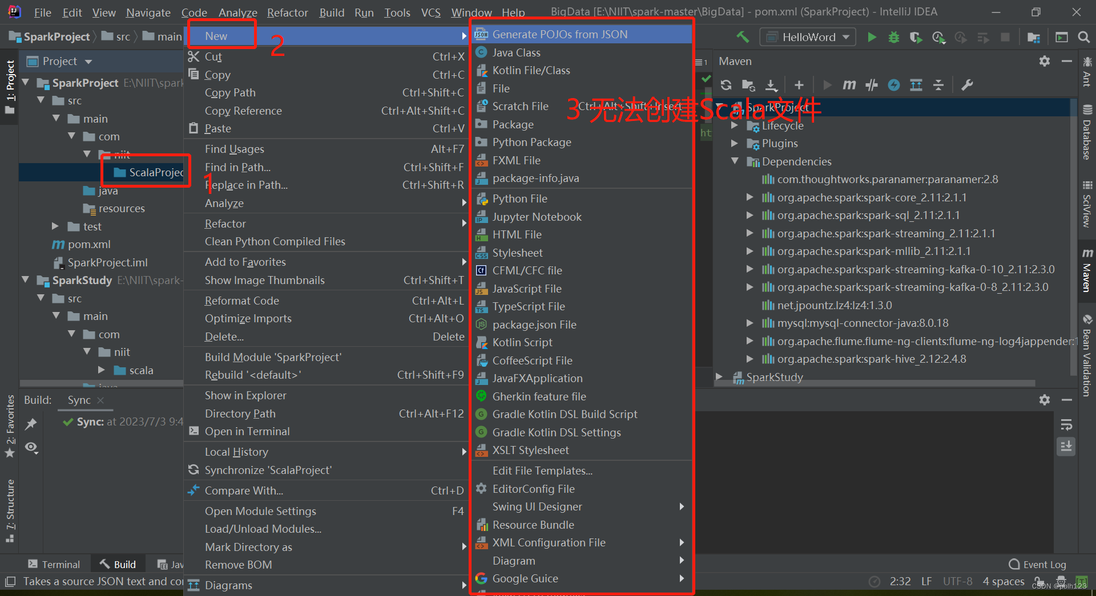Open the Refactor menu in menu bar
This screenshot has width=1096, height=596.
point(287,13)
